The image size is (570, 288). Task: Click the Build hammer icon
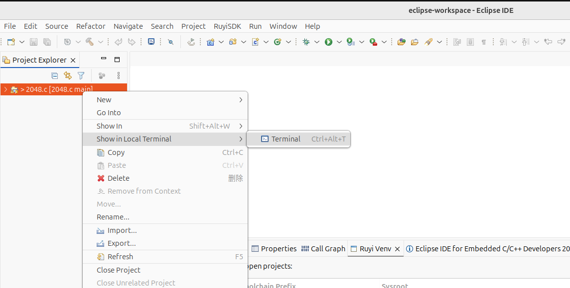tap(90, 42)
